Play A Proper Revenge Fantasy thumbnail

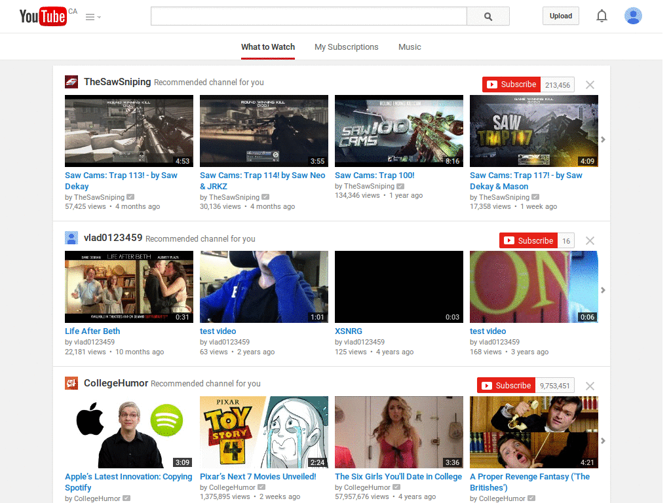click(x=534, y=432)
